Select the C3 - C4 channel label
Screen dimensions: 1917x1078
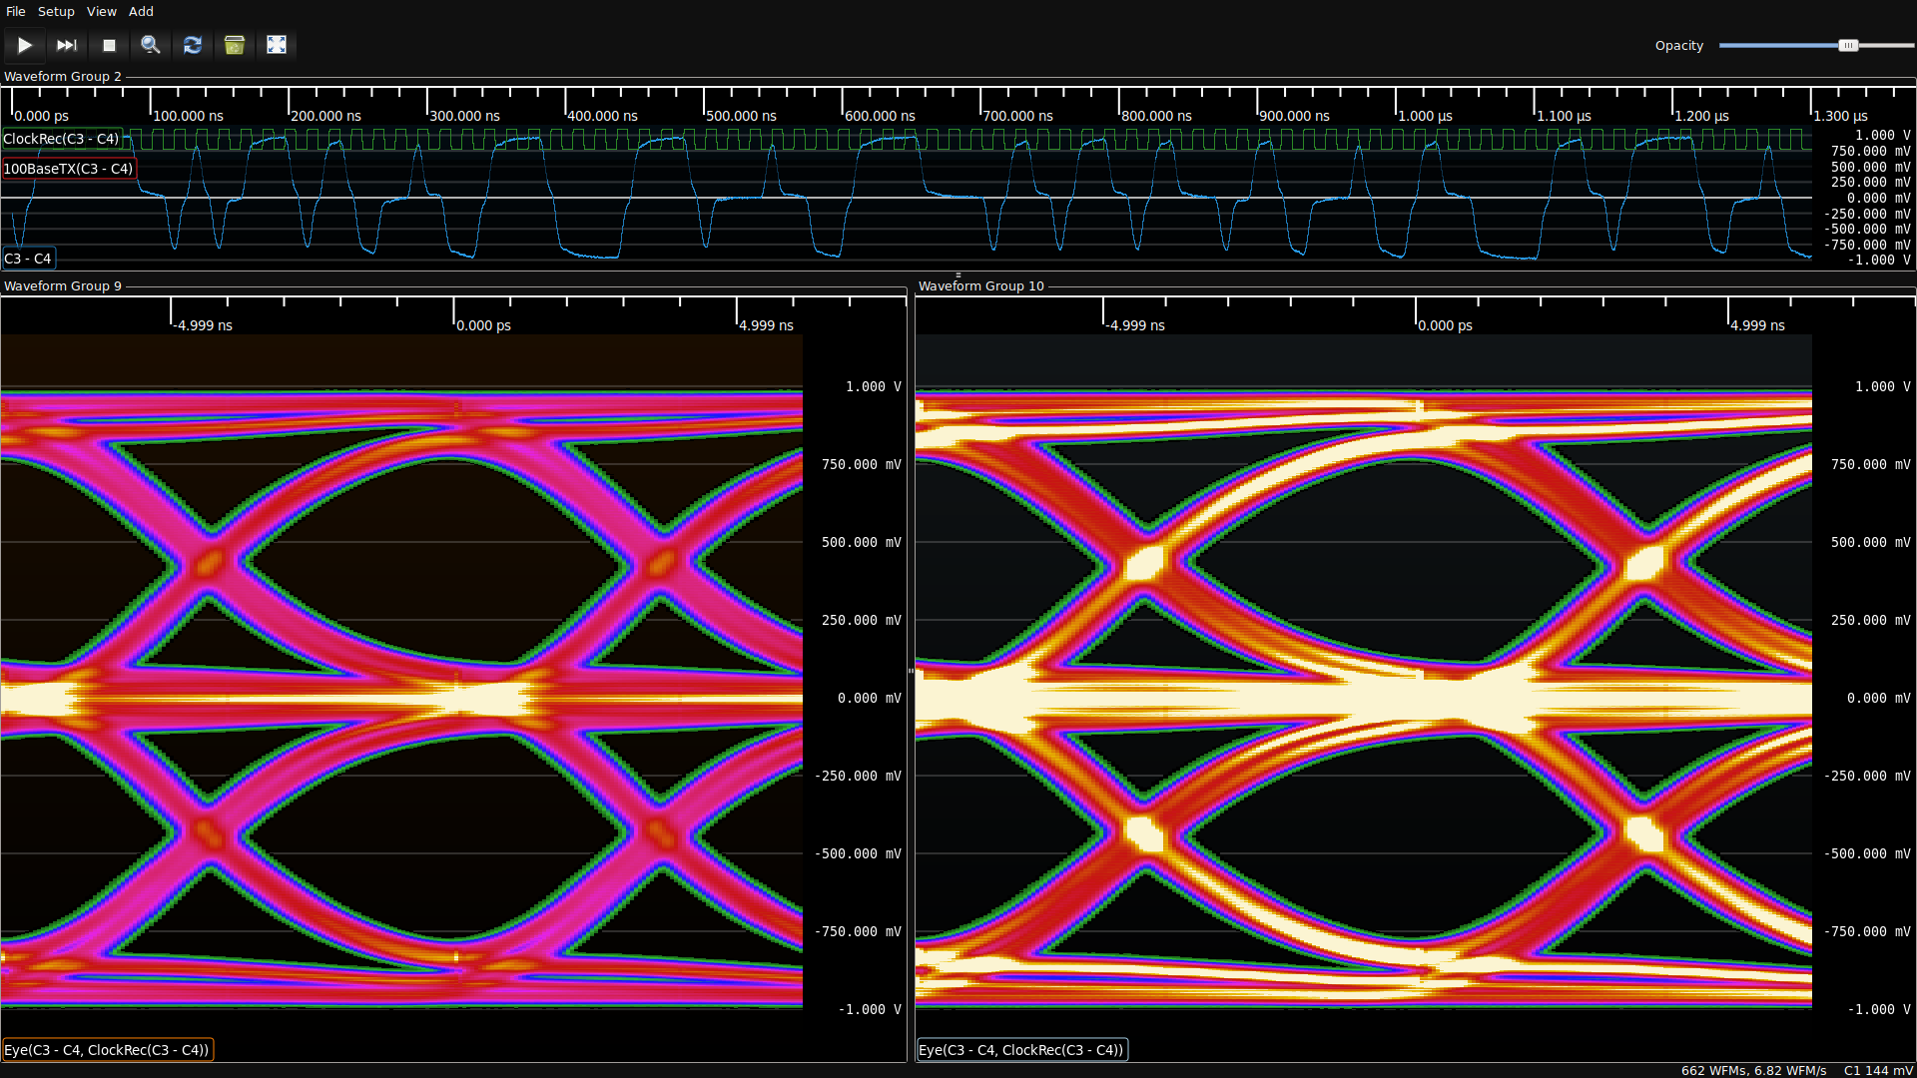[28, 259]
